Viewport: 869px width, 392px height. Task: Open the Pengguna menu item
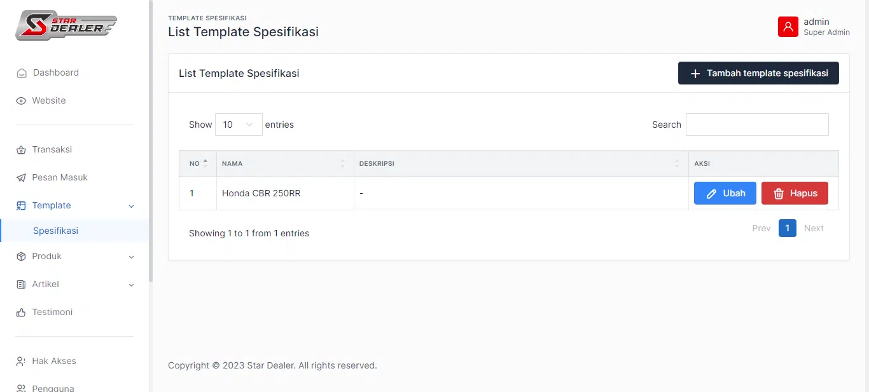tap(53, 388)
